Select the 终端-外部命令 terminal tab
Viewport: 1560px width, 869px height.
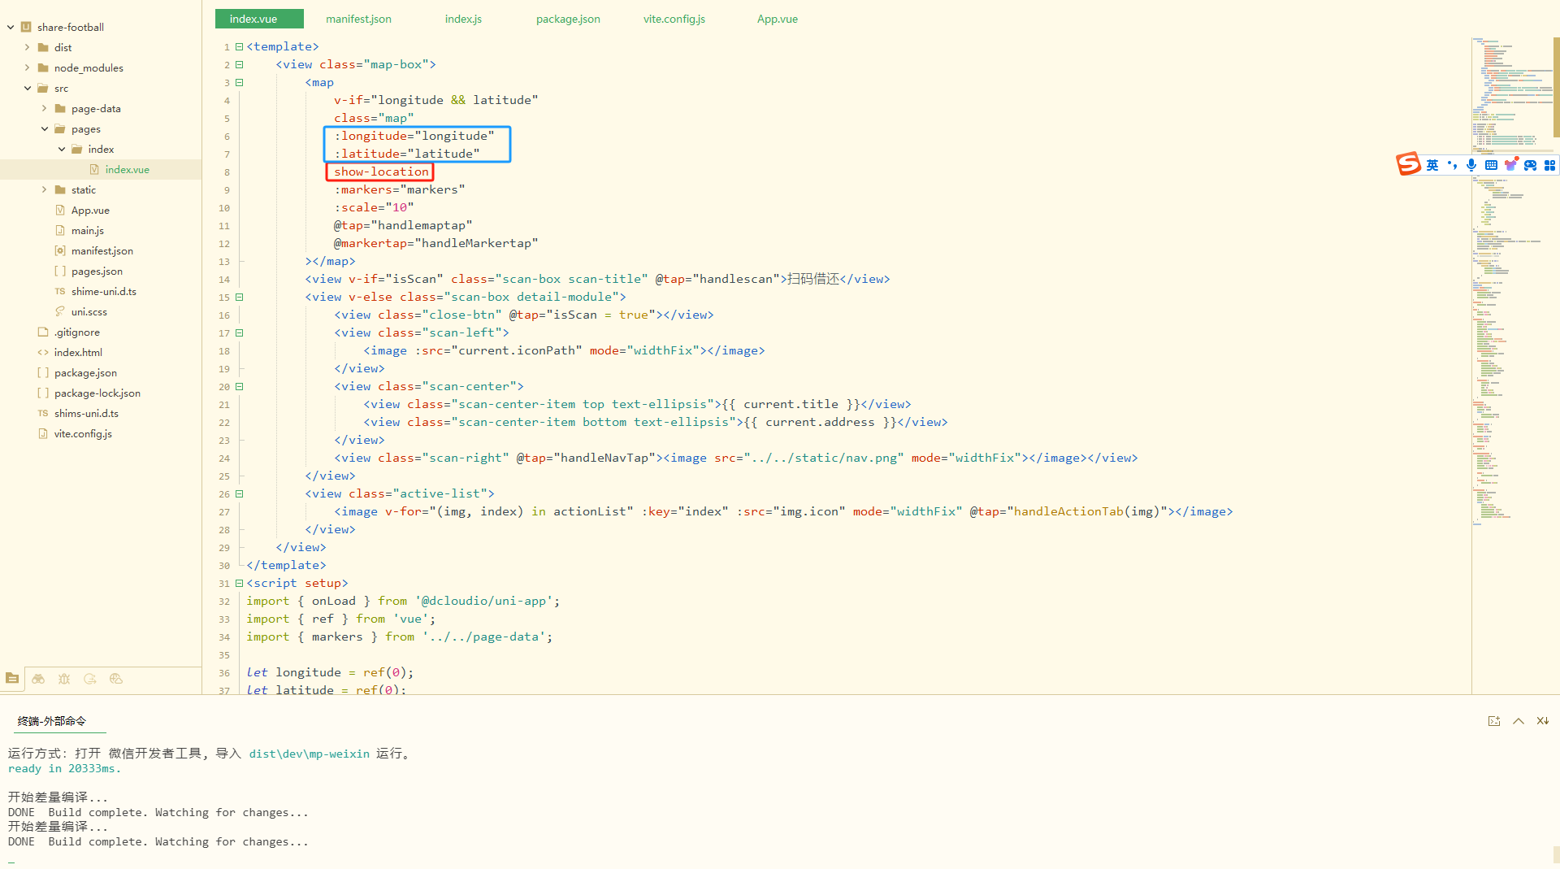52,721
